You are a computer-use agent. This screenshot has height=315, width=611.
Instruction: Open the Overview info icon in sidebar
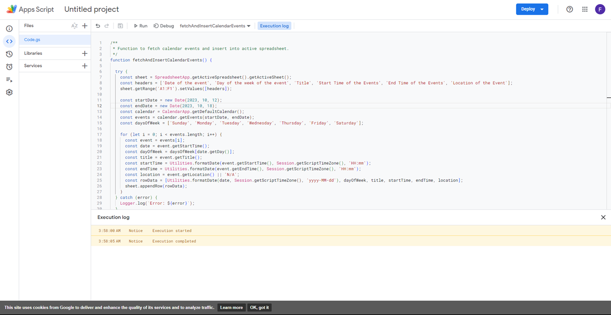tap(9, 29)
